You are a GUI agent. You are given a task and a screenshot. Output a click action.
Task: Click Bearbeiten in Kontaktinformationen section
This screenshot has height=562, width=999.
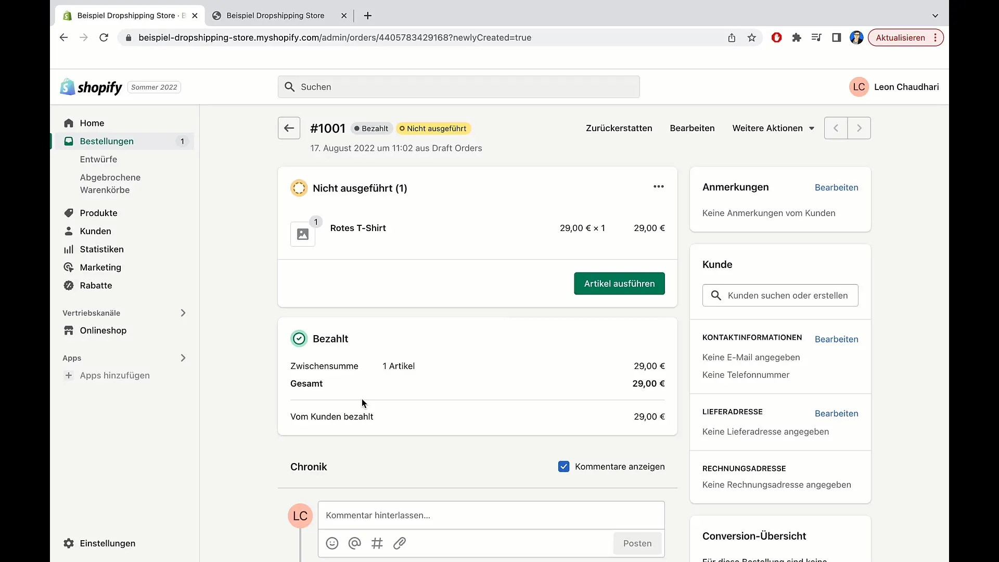click(836, 339)
